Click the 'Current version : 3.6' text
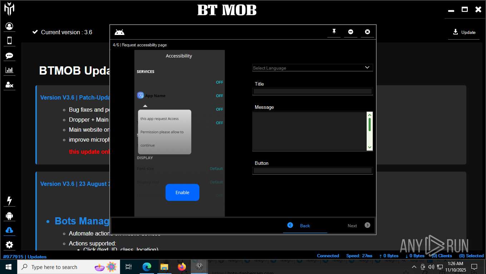 tap(66, 32)
